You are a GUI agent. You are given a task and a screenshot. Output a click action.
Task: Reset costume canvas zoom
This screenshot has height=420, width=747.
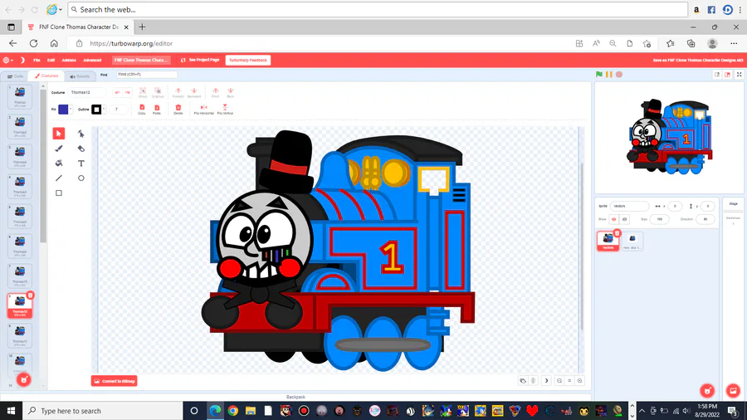point(569,380)
